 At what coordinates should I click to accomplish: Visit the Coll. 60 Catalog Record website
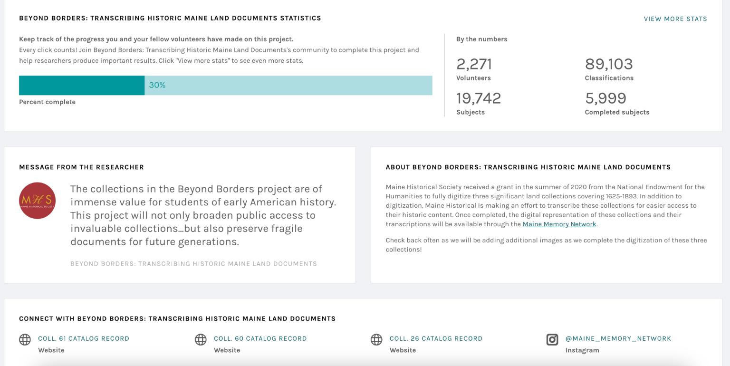260,338
